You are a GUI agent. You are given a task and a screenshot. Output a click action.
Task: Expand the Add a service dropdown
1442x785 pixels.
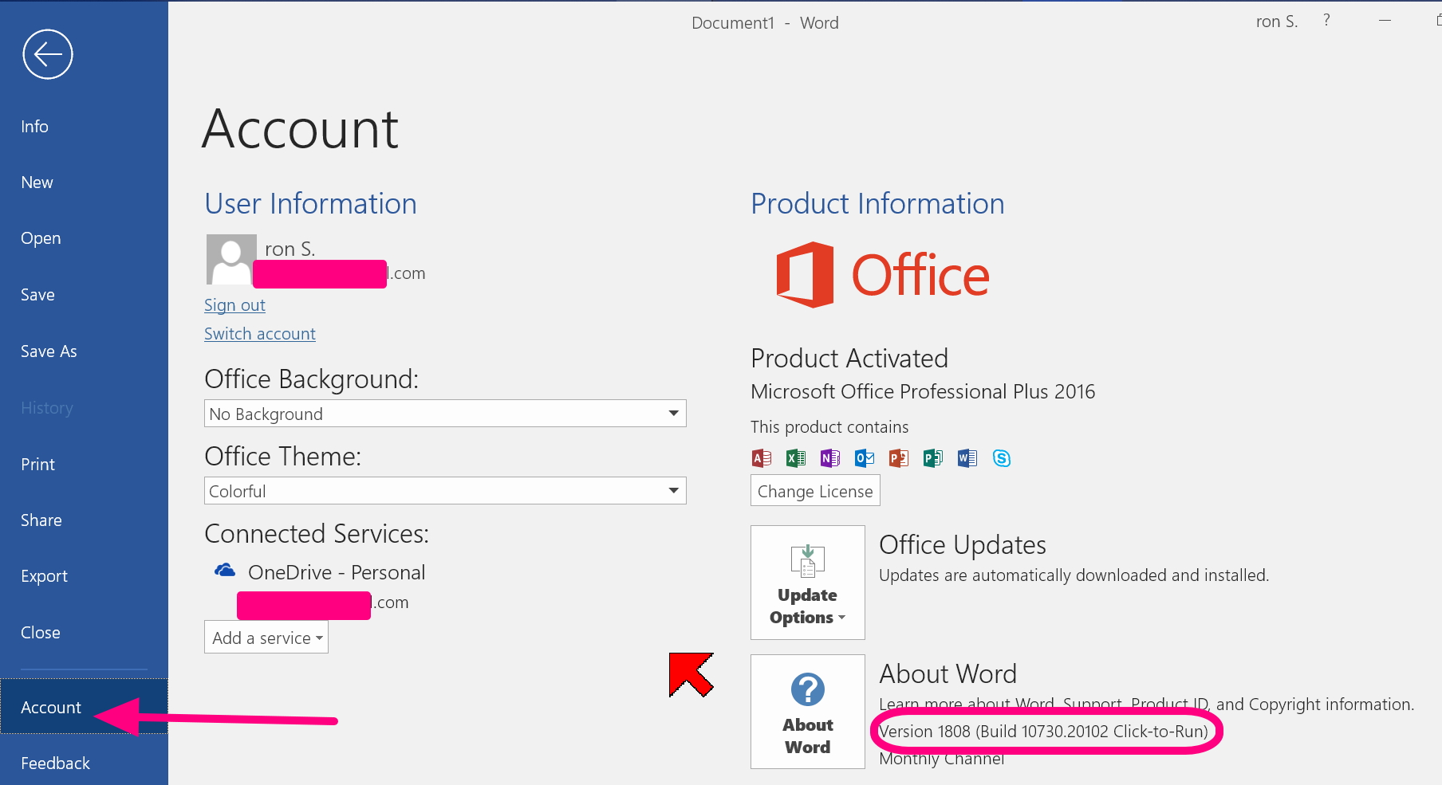point(266,638)
